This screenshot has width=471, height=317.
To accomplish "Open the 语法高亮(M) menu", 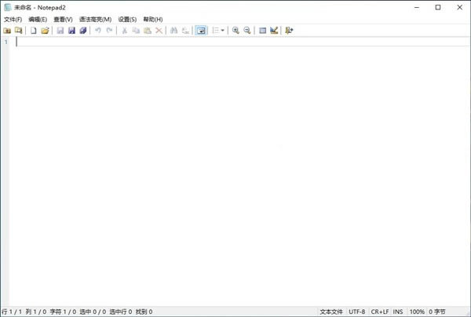I will (x=95, y=20).
